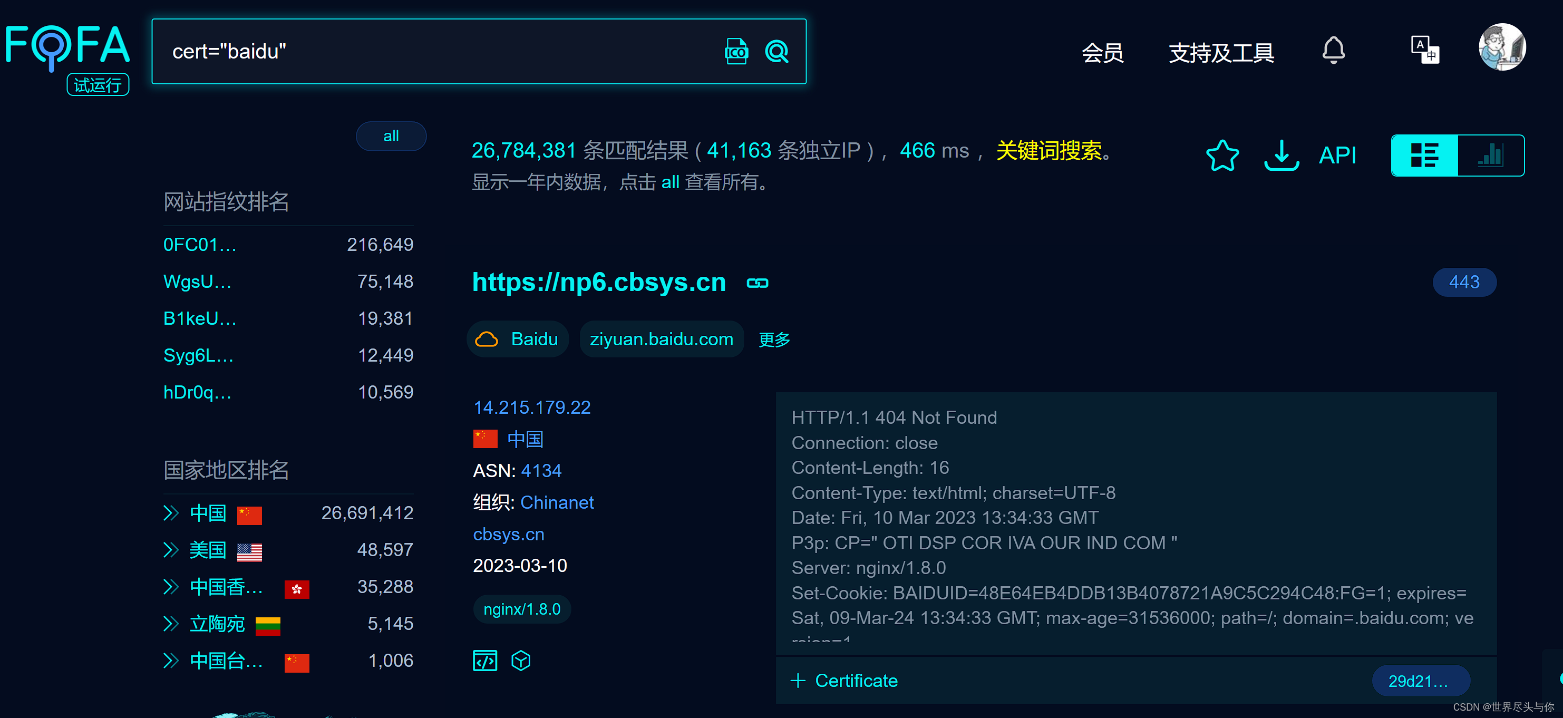
Task: Click the 立陶宛 flag icon
Action: (x=268, y=625)
